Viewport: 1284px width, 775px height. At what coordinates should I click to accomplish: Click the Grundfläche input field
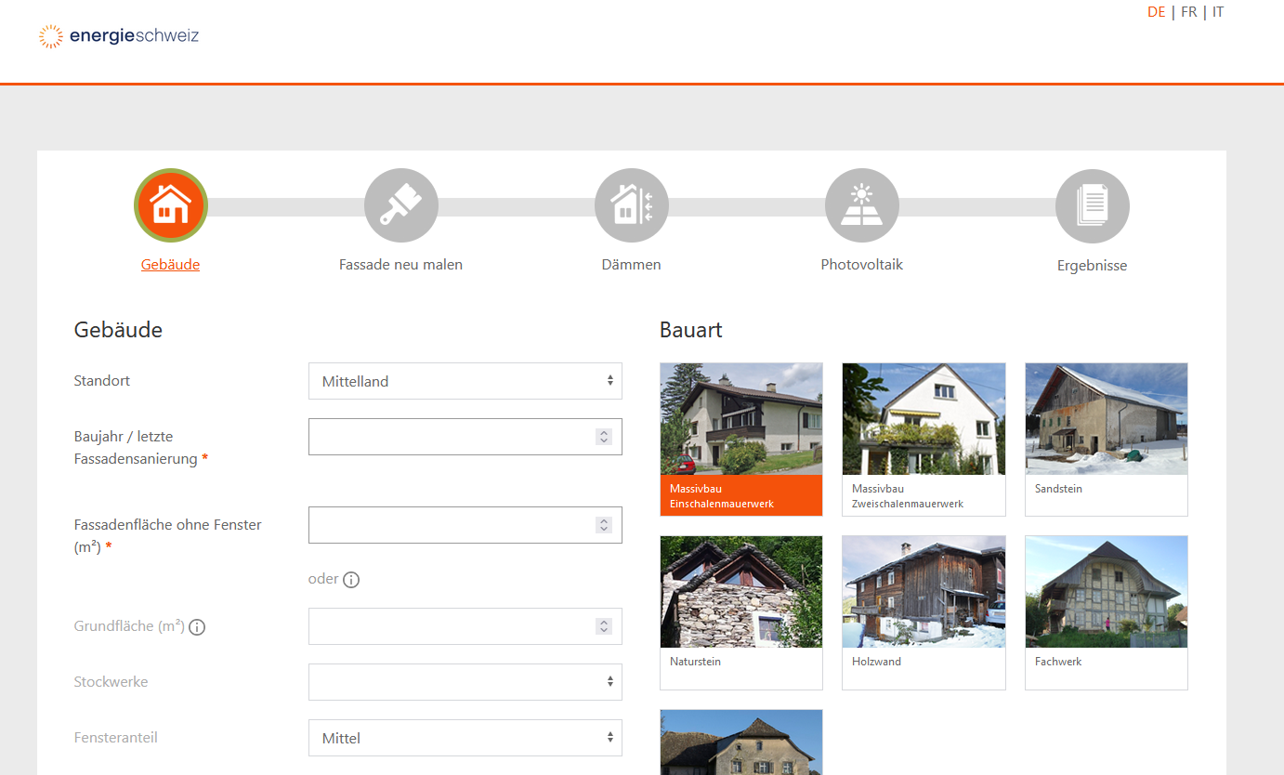pos(465,626)
